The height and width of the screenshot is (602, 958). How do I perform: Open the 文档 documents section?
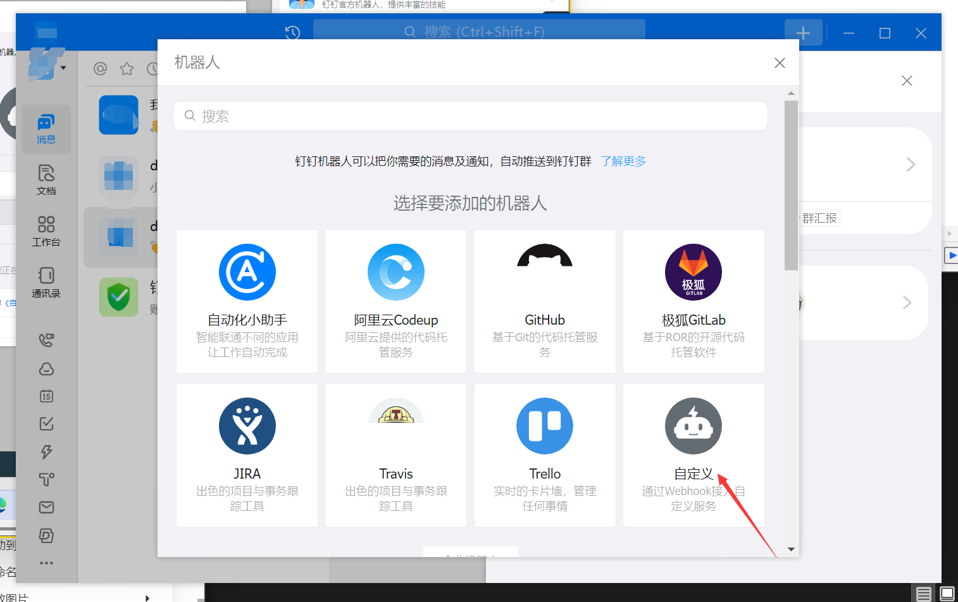pyautogui.click(x=46, y=180)
